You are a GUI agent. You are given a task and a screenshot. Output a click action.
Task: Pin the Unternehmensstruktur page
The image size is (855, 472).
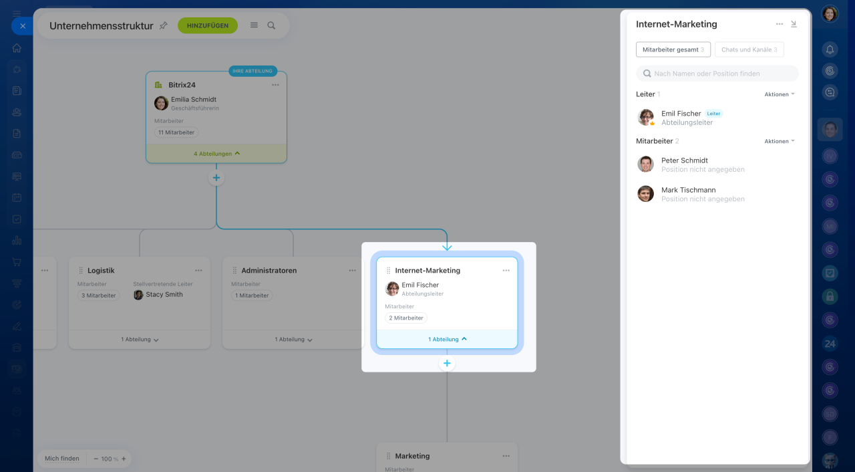point(164,25)
